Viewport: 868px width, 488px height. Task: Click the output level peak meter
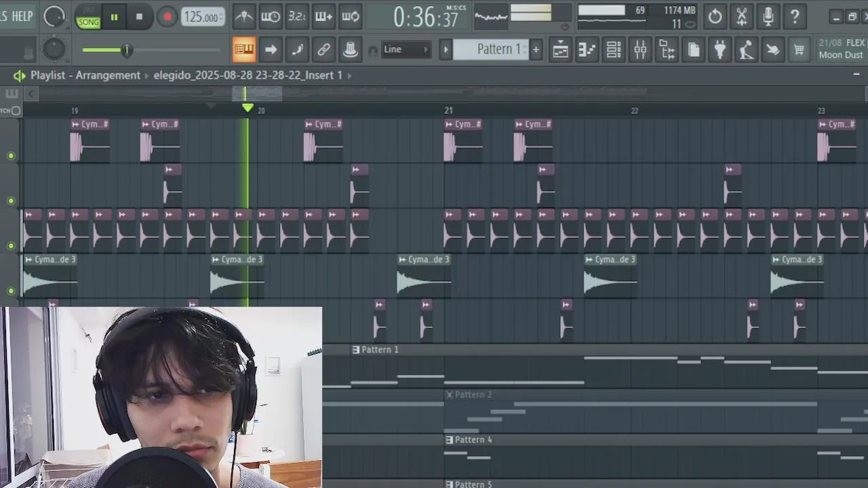531,13
